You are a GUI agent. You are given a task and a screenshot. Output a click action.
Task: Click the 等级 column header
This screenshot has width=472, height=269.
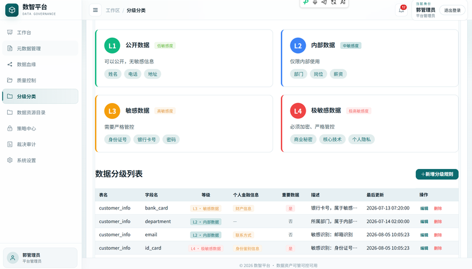[206, 195]
